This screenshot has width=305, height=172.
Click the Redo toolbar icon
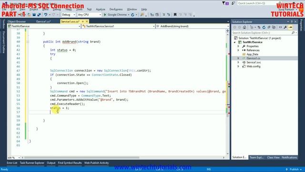click(x=54, y=15)
